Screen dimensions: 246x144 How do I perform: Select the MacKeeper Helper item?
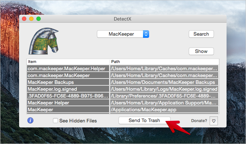tap(68, 103)
